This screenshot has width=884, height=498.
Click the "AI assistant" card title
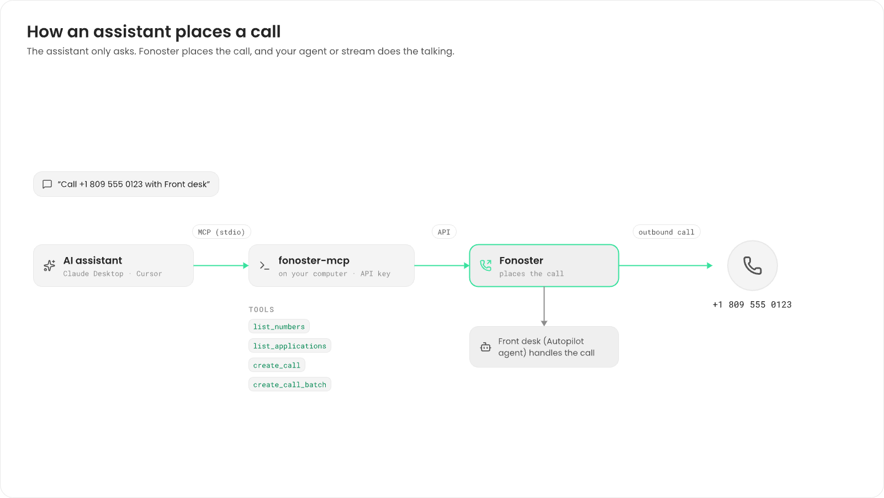(93, 260)
